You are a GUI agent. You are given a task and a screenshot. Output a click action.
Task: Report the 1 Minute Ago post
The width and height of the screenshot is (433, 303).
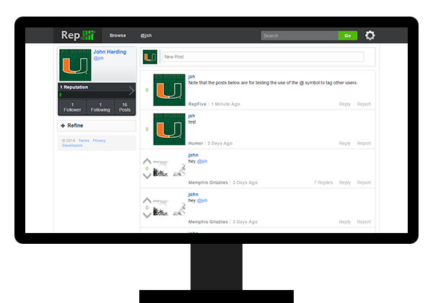364,104
